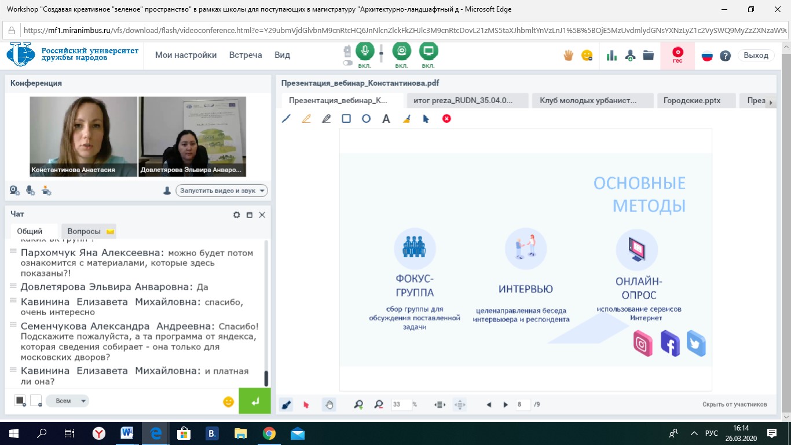Go to previous slide arrow
The height and width of the screenshot is (445, 791).
coord(489,404)
